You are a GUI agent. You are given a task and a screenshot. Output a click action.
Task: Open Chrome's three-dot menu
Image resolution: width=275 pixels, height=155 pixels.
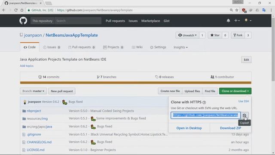[x=271, y=10]
